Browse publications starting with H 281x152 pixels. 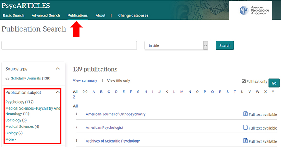click(x=146, y=92)
